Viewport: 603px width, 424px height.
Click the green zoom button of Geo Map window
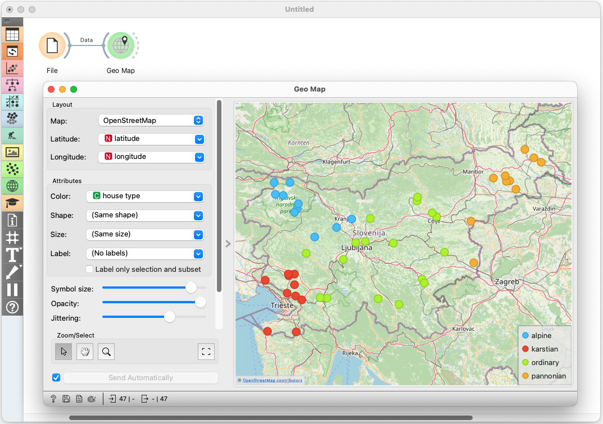pyautogui.click(x=74, y=89)
